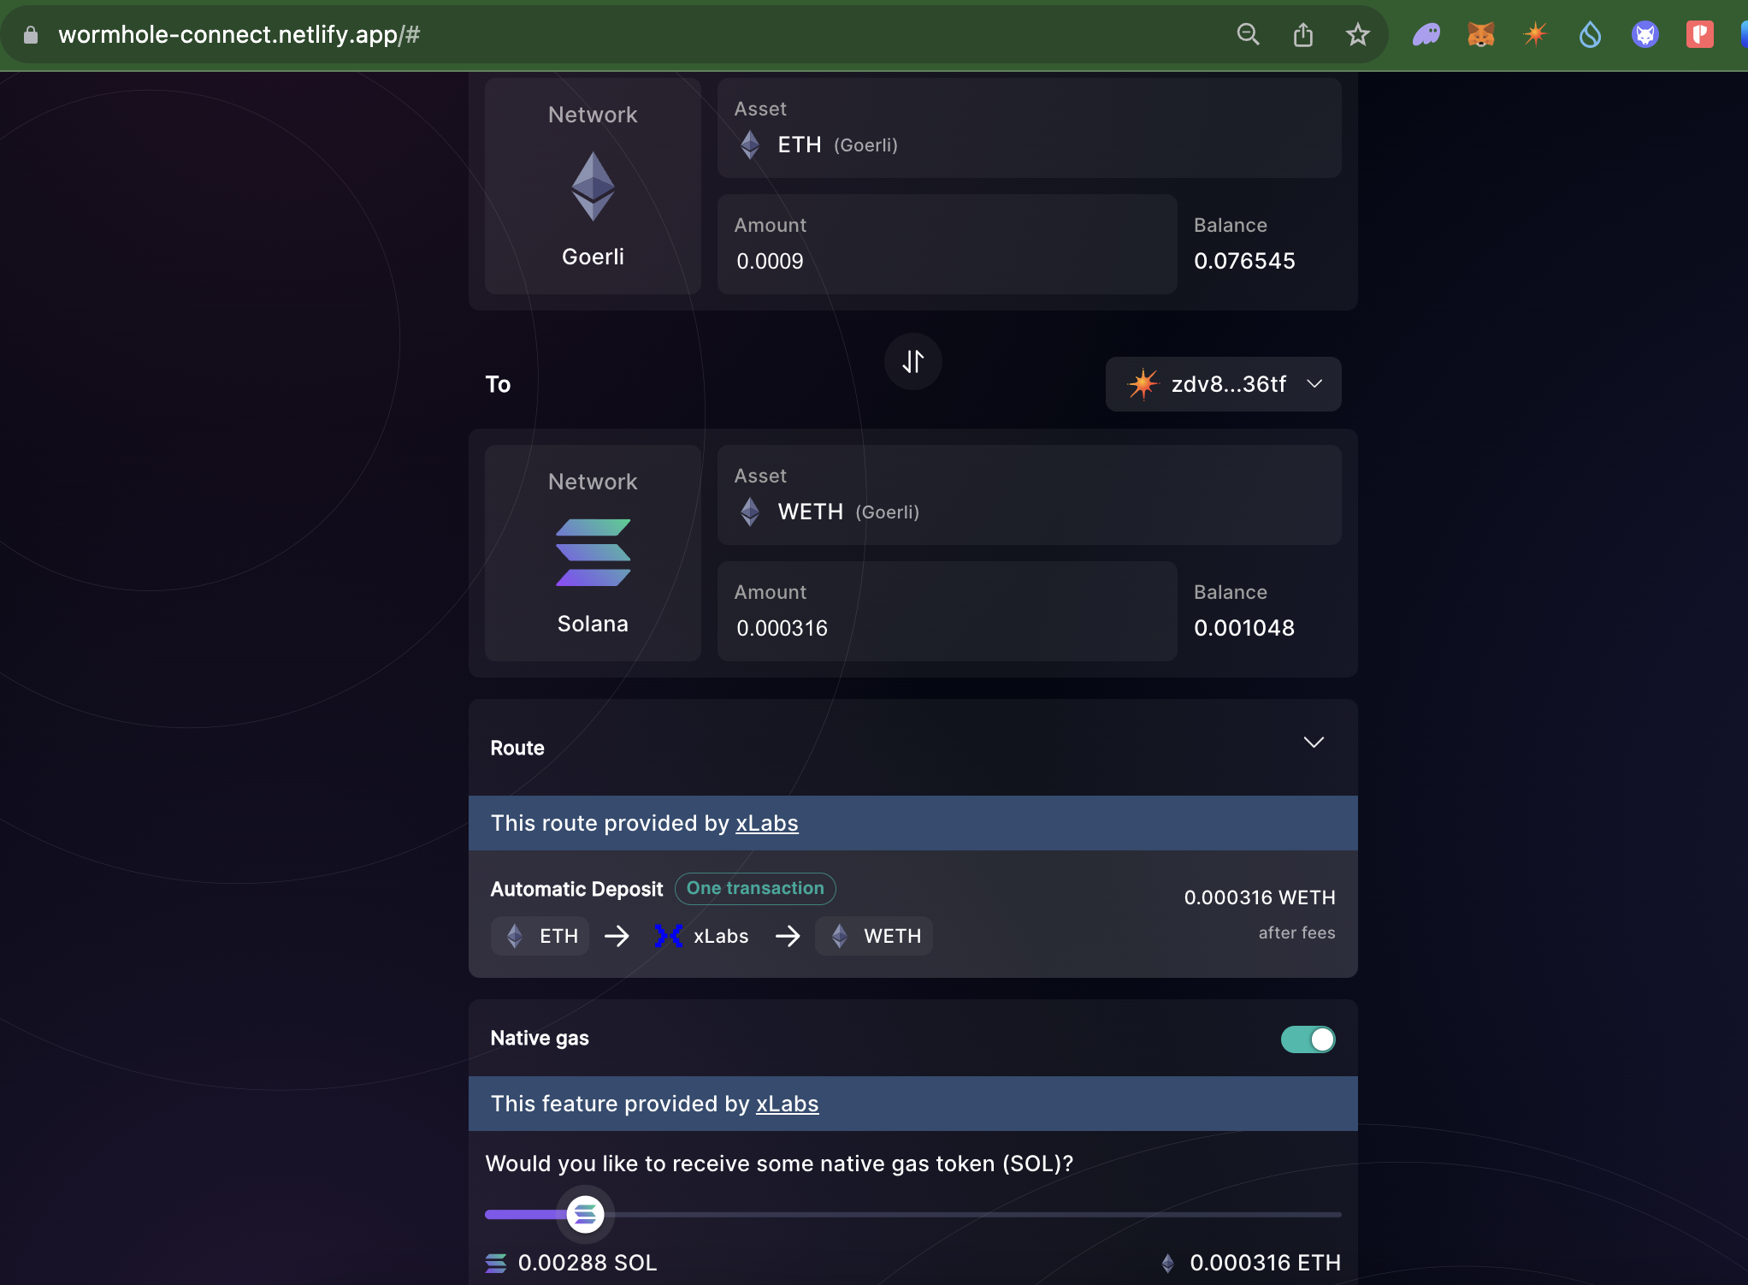Click the browser zoom magnifier icon
The height and width of the screenshot is (1285, 1748).
coord(1248,34)
